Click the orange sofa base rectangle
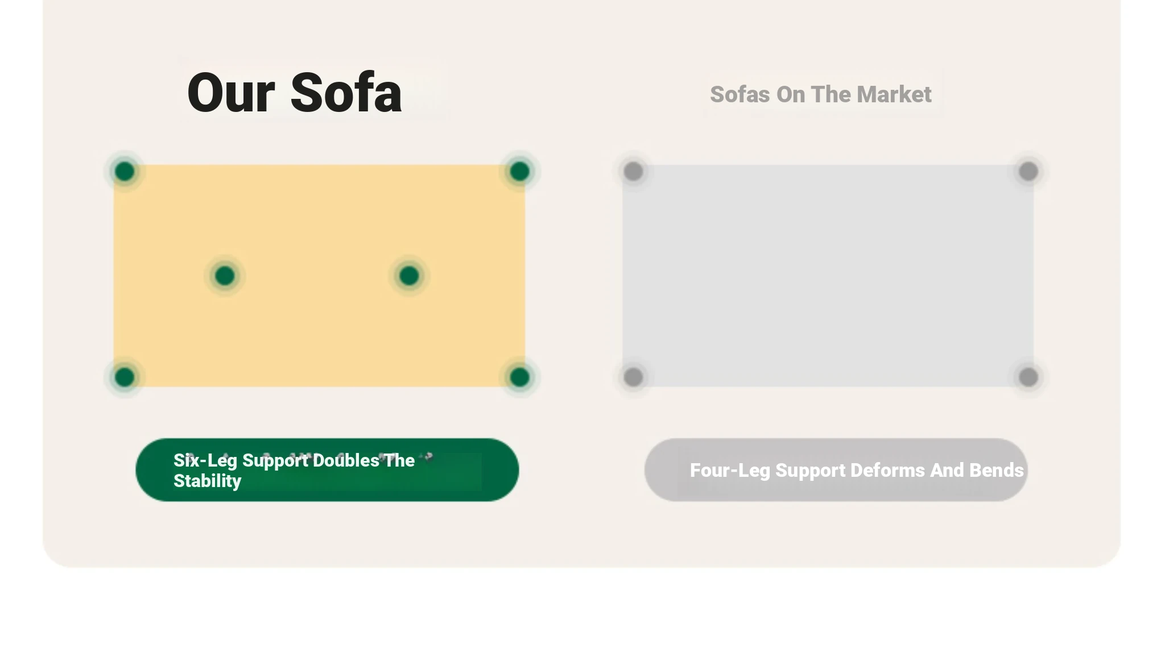1165x653 pixels. click(x=319, y=330)
